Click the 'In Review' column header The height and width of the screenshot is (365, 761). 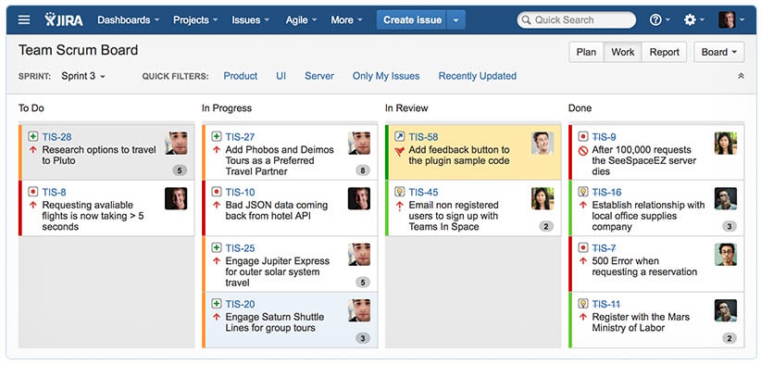click(406, 108)
